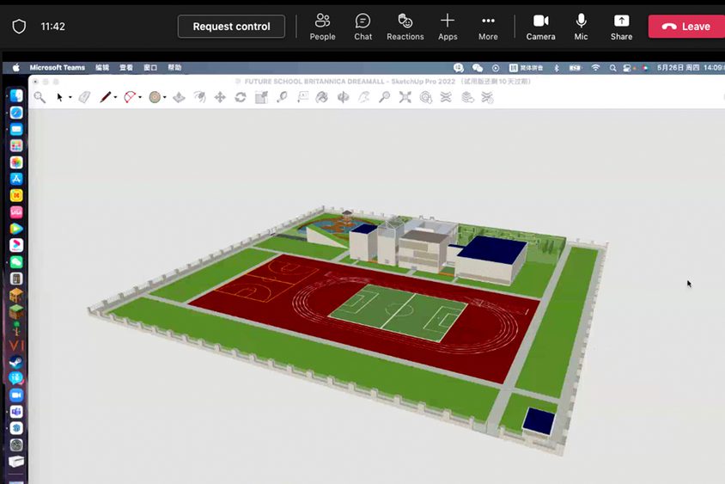The height and width of the screenshot is (484, 725).
Task: Choose the SketchUp Move tool
Action: pyautogui.click(x=220, y=98)
